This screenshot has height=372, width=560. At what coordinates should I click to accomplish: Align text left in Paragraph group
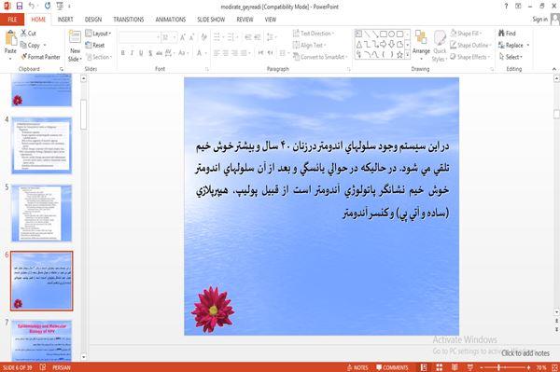(217, 53)
